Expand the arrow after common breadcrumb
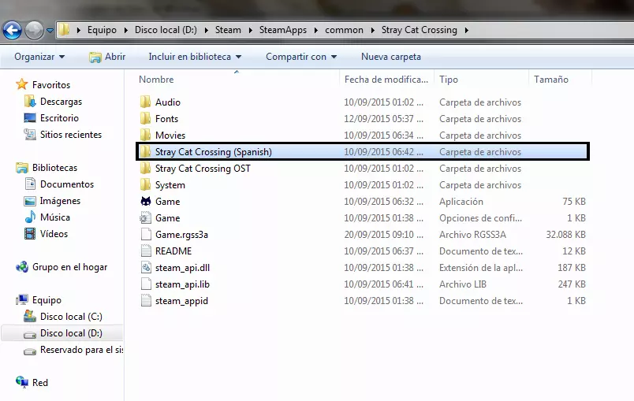Viewport: 634px width, 401px height. point(372,30)
